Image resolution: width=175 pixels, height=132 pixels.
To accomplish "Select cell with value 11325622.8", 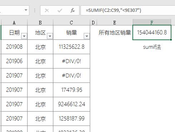I will (x=72, y=47).
